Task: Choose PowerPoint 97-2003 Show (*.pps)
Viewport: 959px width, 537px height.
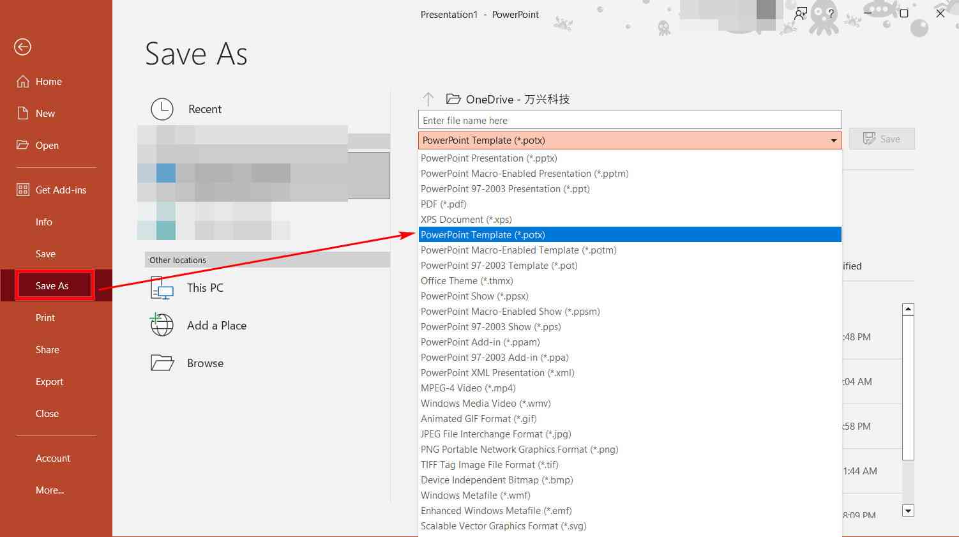Action: pyautogui.click(x=630, y=327)
